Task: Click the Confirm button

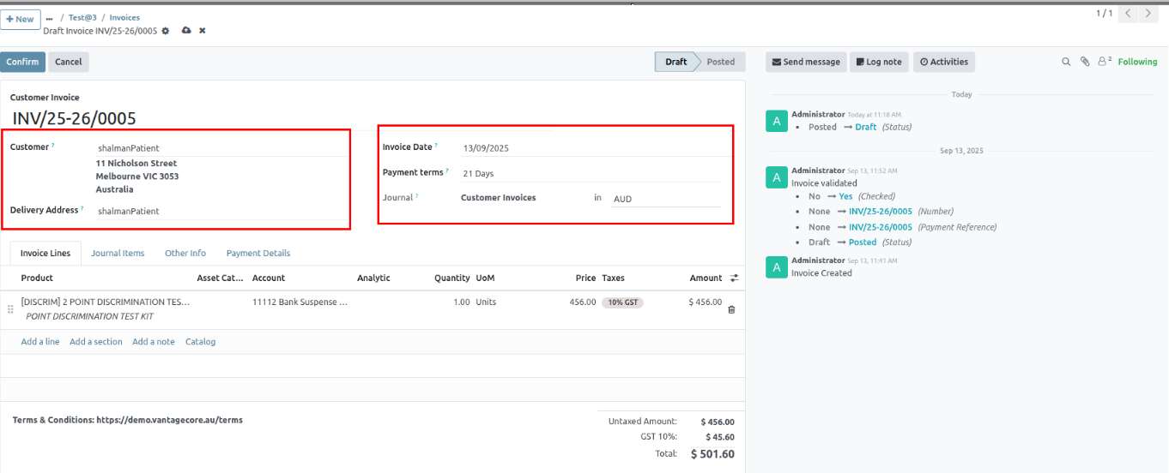Action: click(x=22, y=62)
